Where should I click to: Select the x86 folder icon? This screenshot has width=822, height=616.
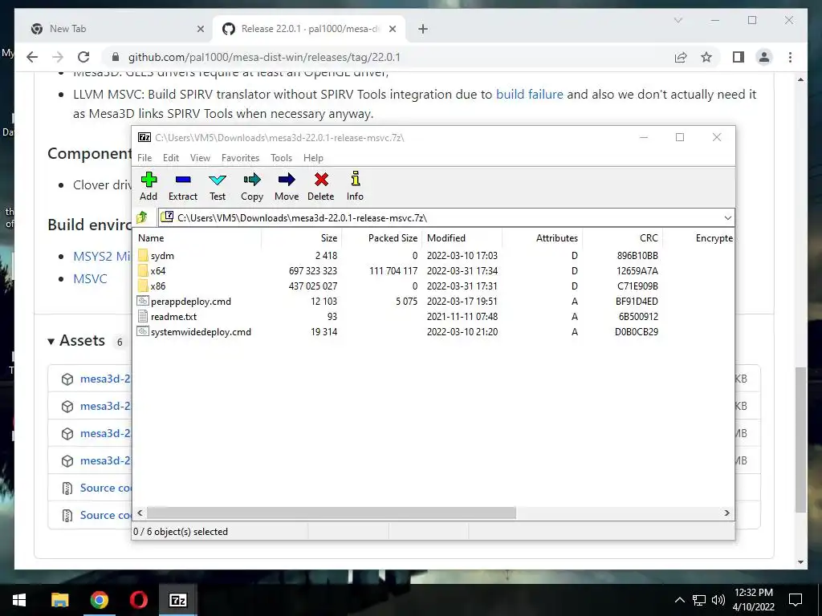click(143, 286)
